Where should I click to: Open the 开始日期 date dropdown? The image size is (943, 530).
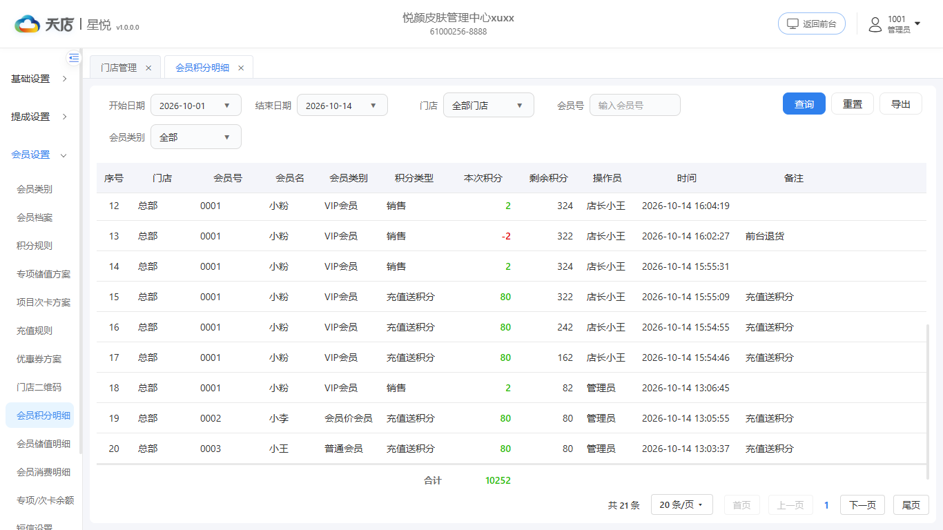pos(196,106)
